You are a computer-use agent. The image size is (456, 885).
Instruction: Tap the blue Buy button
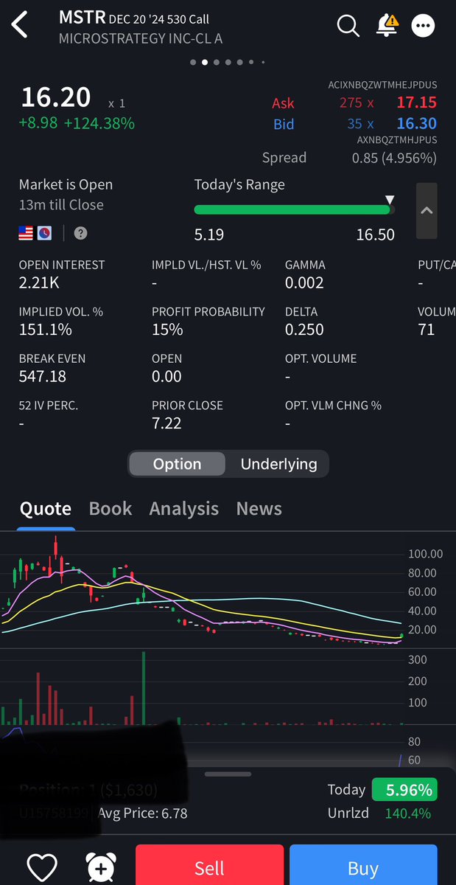coord(363,866)
